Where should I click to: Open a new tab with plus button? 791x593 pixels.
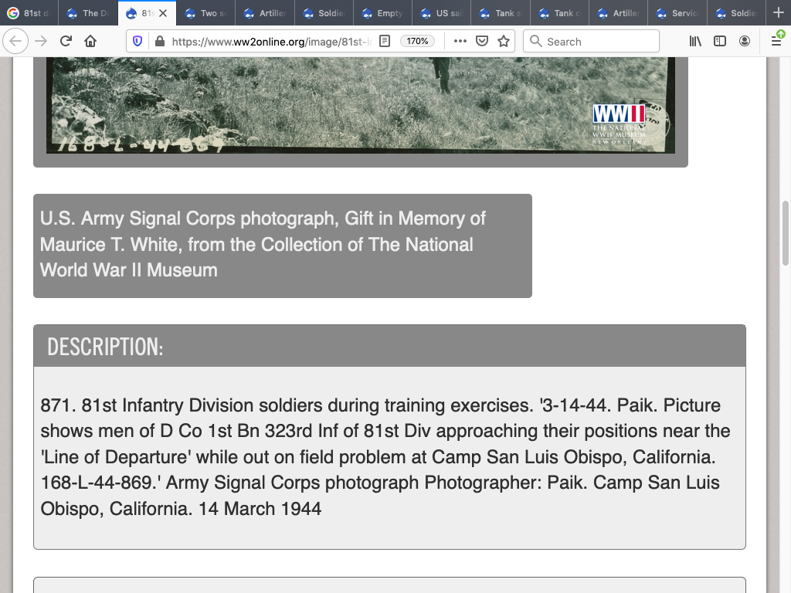point(778,12)
